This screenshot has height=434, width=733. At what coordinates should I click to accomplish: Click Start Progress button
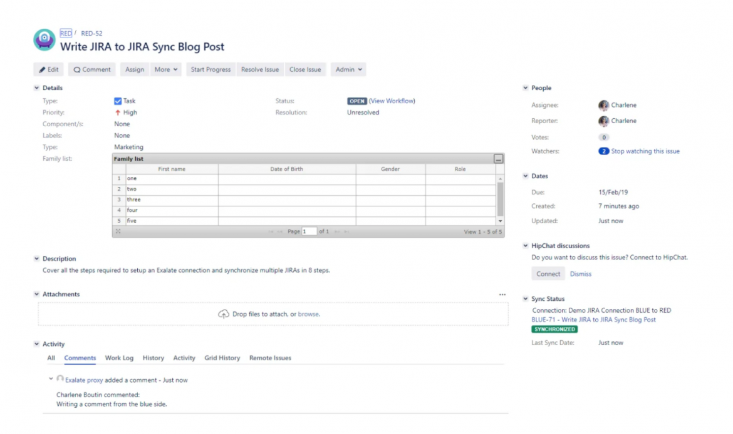[211, 69]
